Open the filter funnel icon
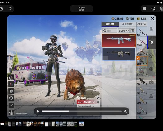The image size is (163, 131). pyautogui.click(x=133, y=31)
